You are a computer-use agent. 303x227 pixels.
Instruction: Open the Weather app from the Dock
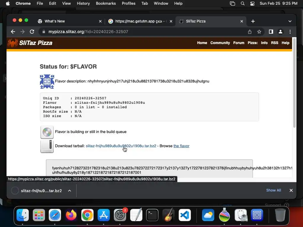point(208,215)
